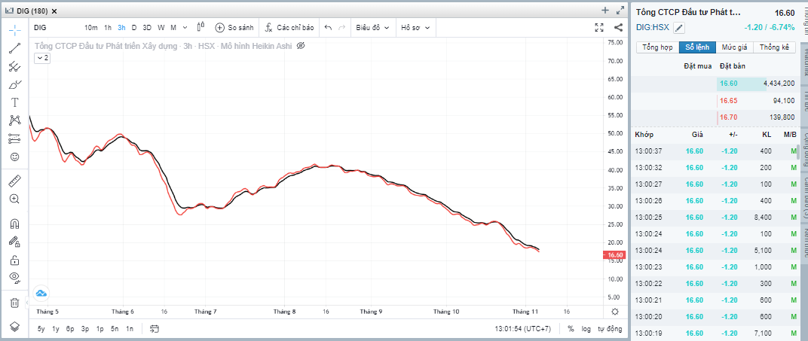Switch to the Sổ lệnh tab
The image size is (808, 341).
pos(697,47)
